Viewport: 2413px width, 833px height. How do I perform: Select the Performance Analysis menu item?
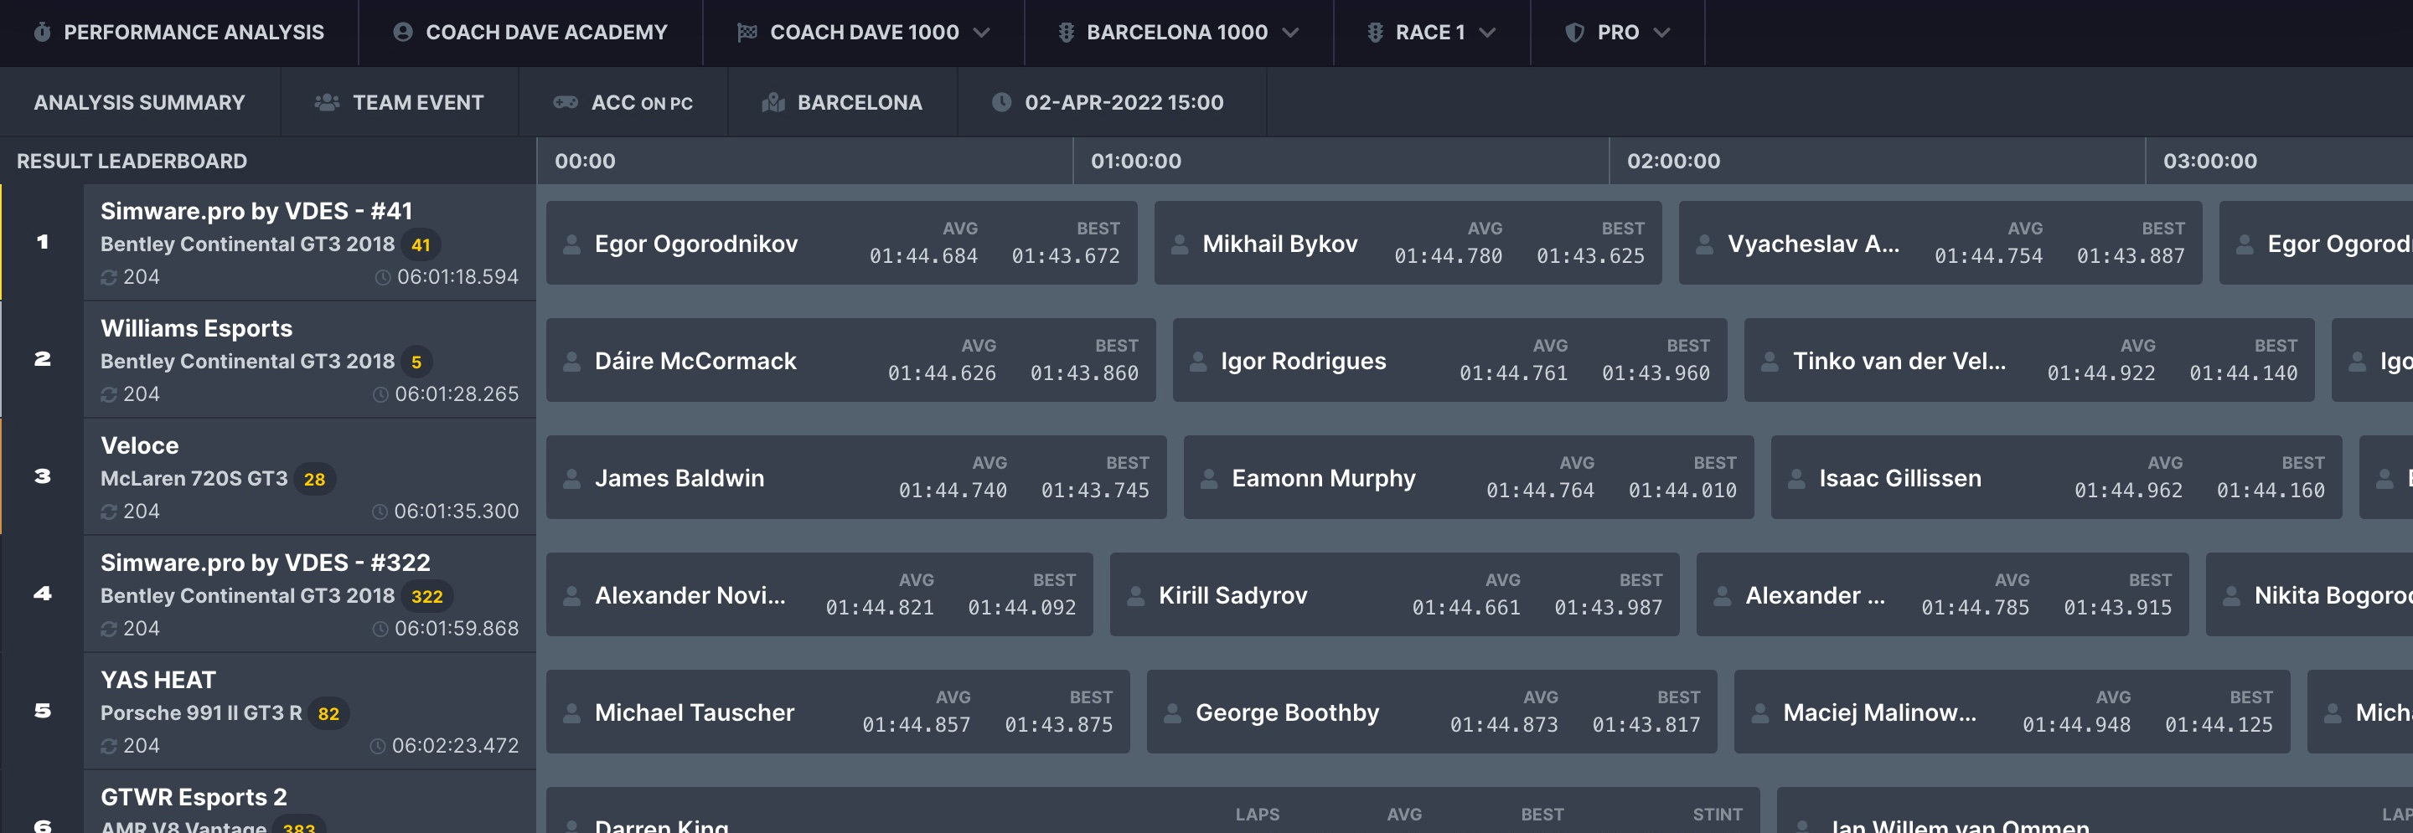click(193, 33)
